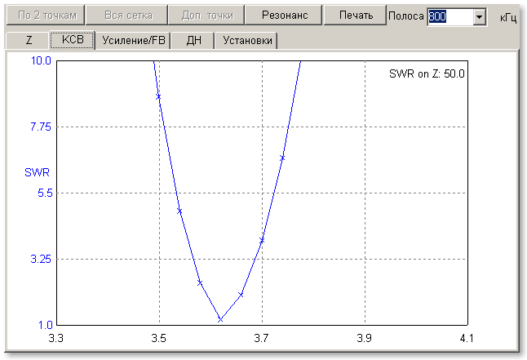Click the left-slope marker just below SWR 5.5
Viewport: 527px width, 360px height.
(179, 211)
